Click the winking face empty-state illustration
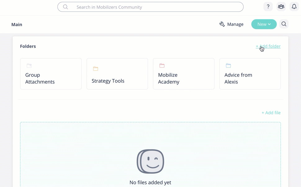 150,162
